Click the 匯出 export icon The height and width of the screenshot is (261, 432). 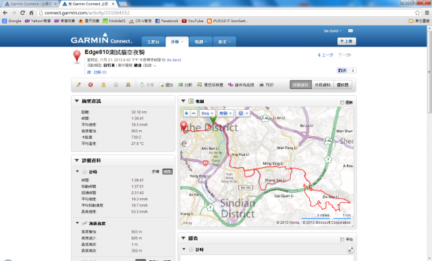point(162,85)
